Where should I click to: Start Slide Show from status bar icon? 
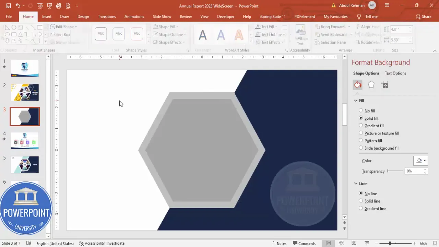tap(367, 243)
